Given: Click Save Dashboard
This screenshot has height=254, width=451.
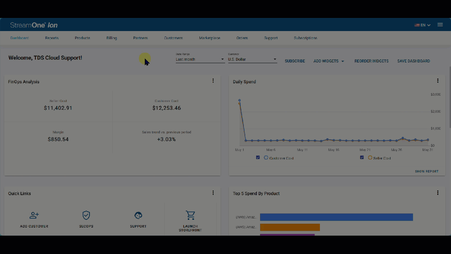Looking at the screenshot, I should point(414,61).
